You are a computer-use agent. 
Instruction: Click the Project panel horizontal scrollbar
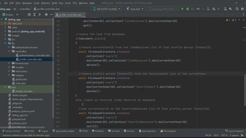(x=23, y=128)
